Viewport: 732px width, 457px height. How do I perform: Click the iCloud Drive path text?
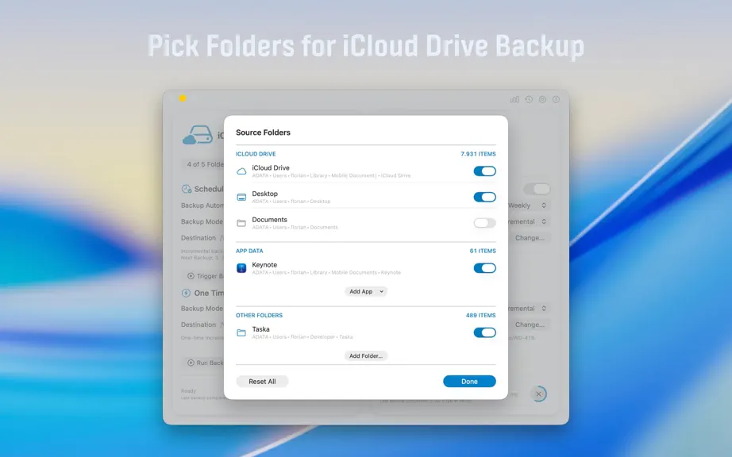click(x=331, y=176)
